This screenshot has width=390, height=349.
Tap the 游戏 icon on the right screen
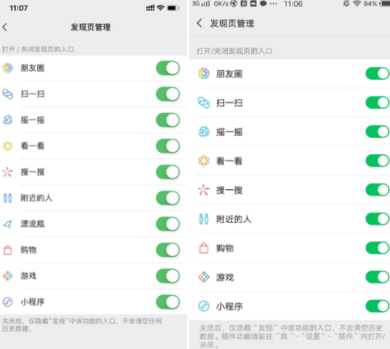(x=203, y=277)
